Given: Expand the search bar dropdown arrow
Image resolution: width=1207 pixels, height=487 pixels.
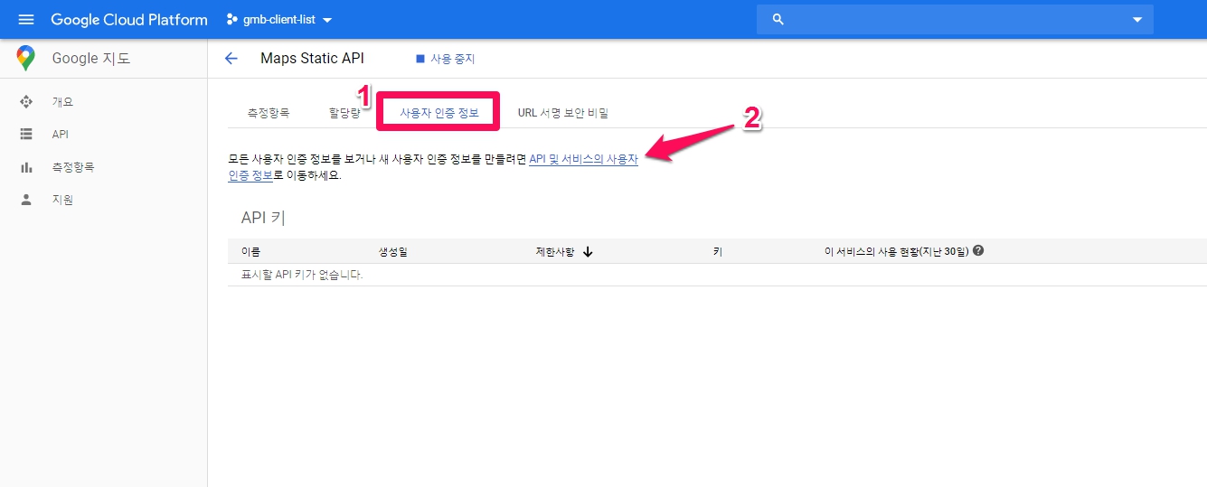Looking at the screenshot, I should tap(1137, 20).
